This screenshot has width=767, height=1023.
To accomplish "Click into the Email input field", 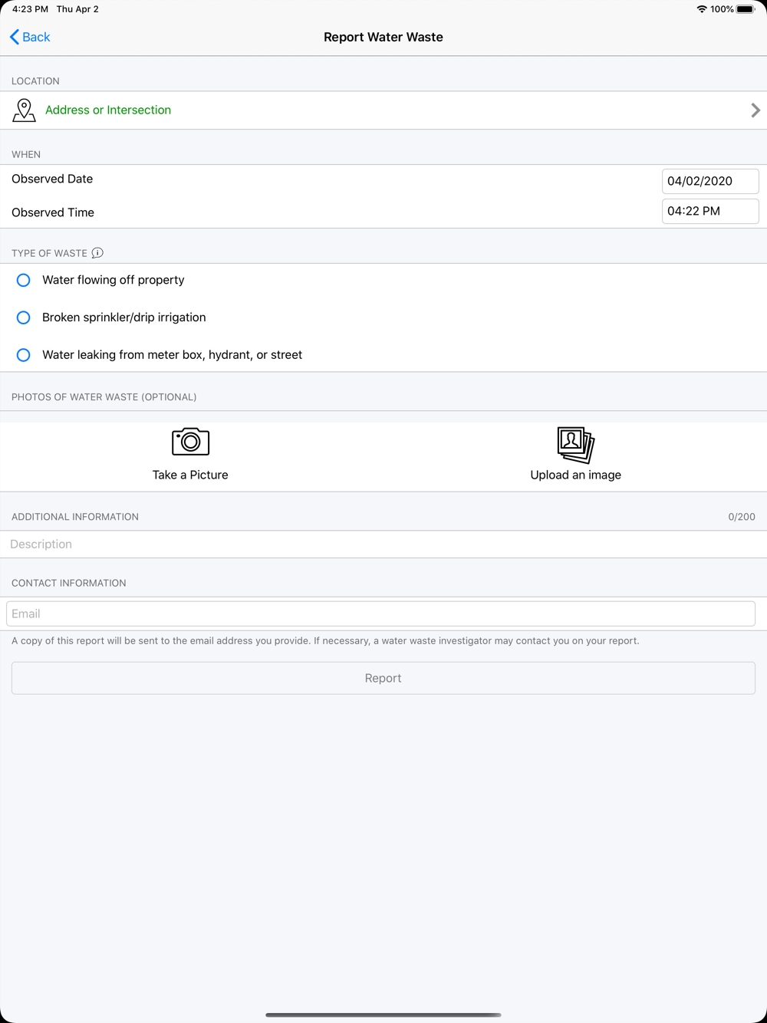I will pyautogui.click(x=380, y=613).
